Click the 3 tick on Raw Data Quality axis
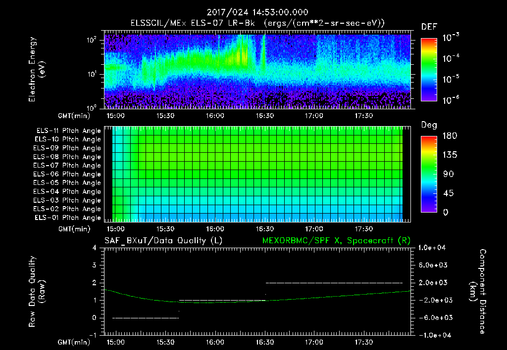 tap(95, 265)
